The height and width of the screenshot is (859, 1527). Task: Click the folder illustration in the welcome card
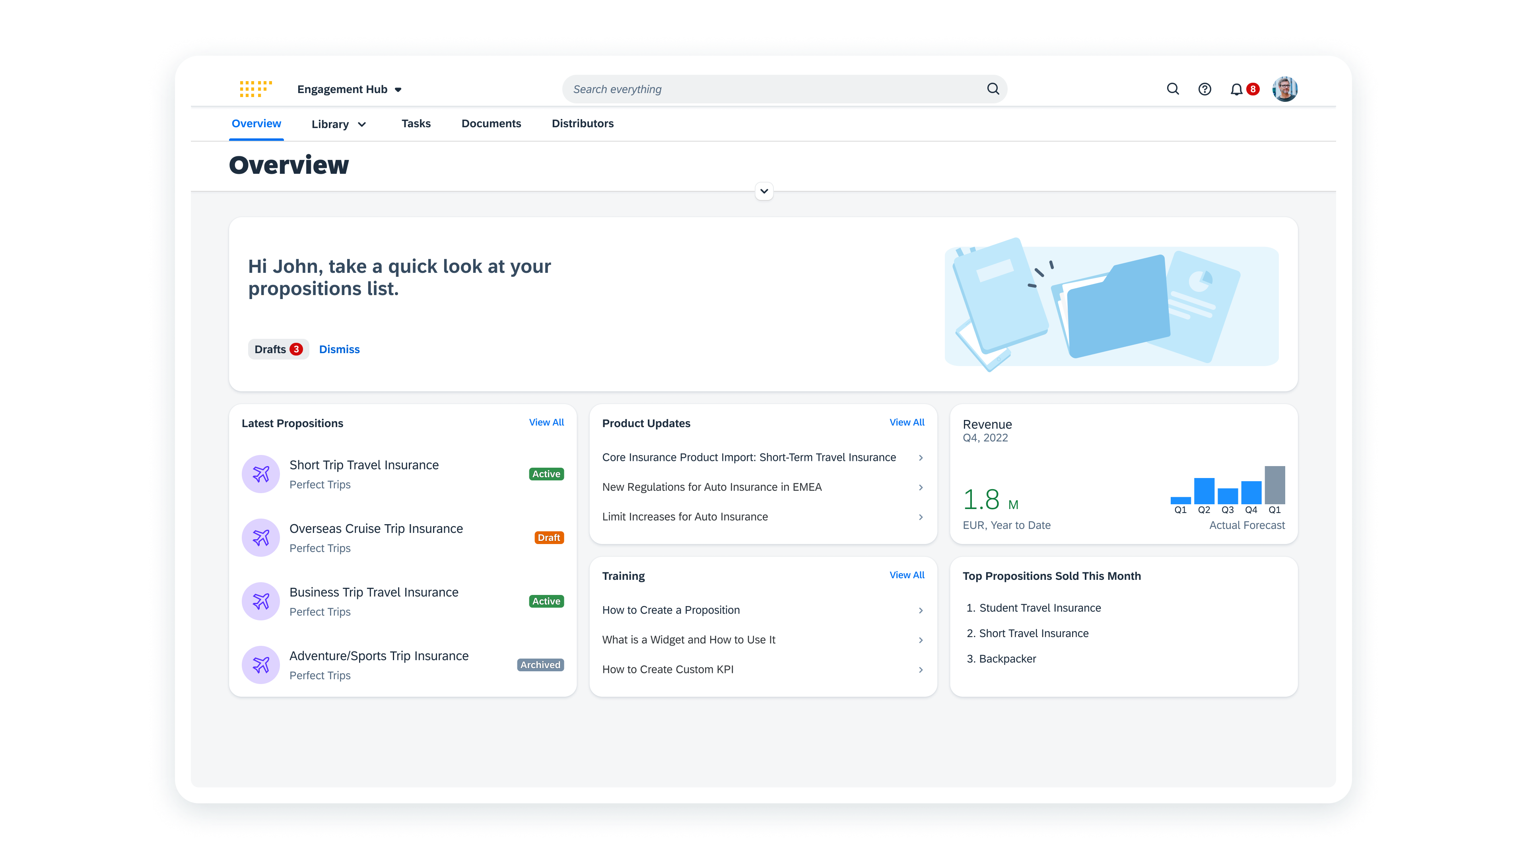pos(1112,306)
